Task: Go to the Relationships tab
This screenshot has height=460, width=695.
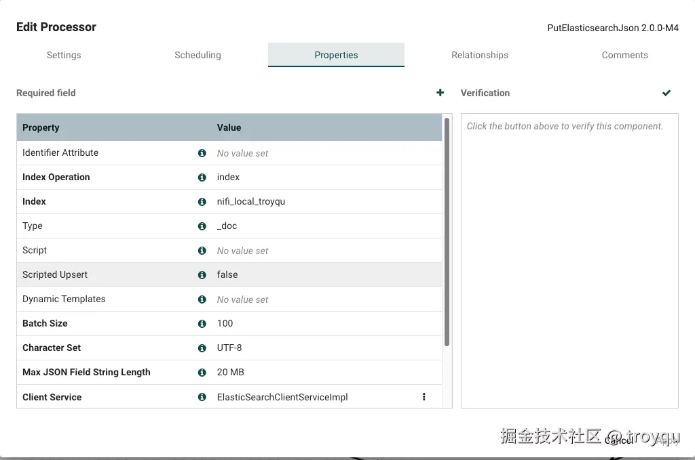Action: (480, 55)
